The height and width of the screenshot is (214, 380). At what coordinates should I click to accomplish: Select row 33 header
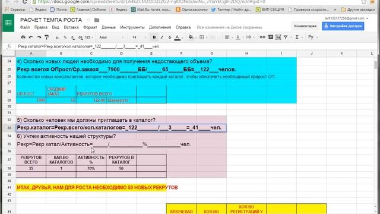coord(9,128)
